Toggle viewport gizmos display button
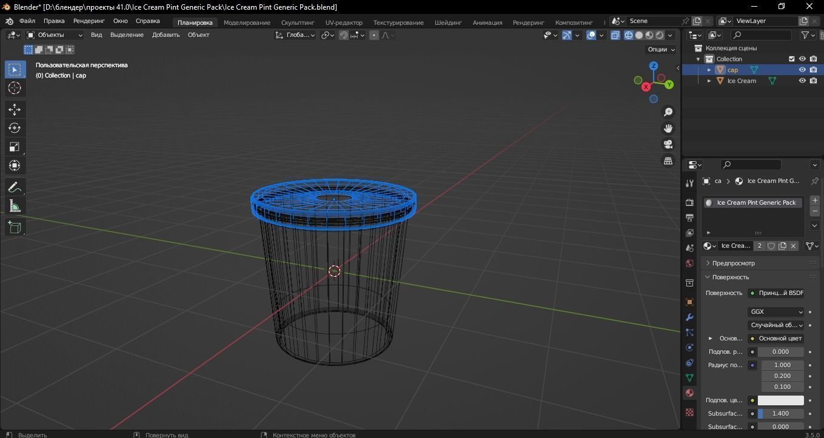824x438 pixels. (x=567, y=35)
